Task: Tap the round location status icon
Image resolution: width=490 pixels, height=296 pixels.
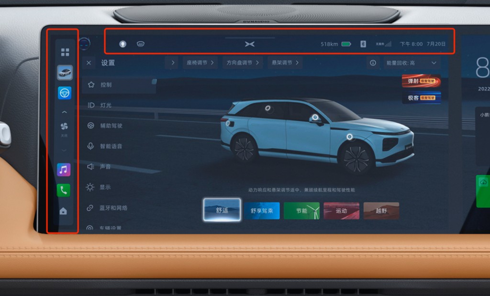Action: 123,44
